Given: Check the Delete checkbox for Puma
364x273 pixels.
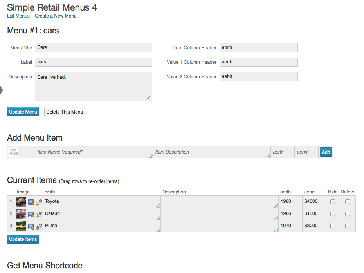Looking at the screenshot, I should pos(348,226).
